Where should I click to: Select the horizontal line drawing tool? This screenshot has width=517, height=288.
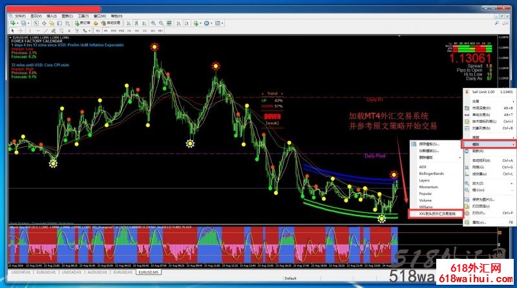coord(38,30)
